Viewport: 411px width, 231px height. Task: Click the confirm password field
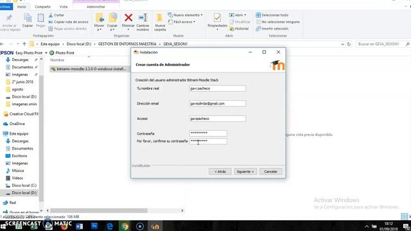[x=208, y=141]
